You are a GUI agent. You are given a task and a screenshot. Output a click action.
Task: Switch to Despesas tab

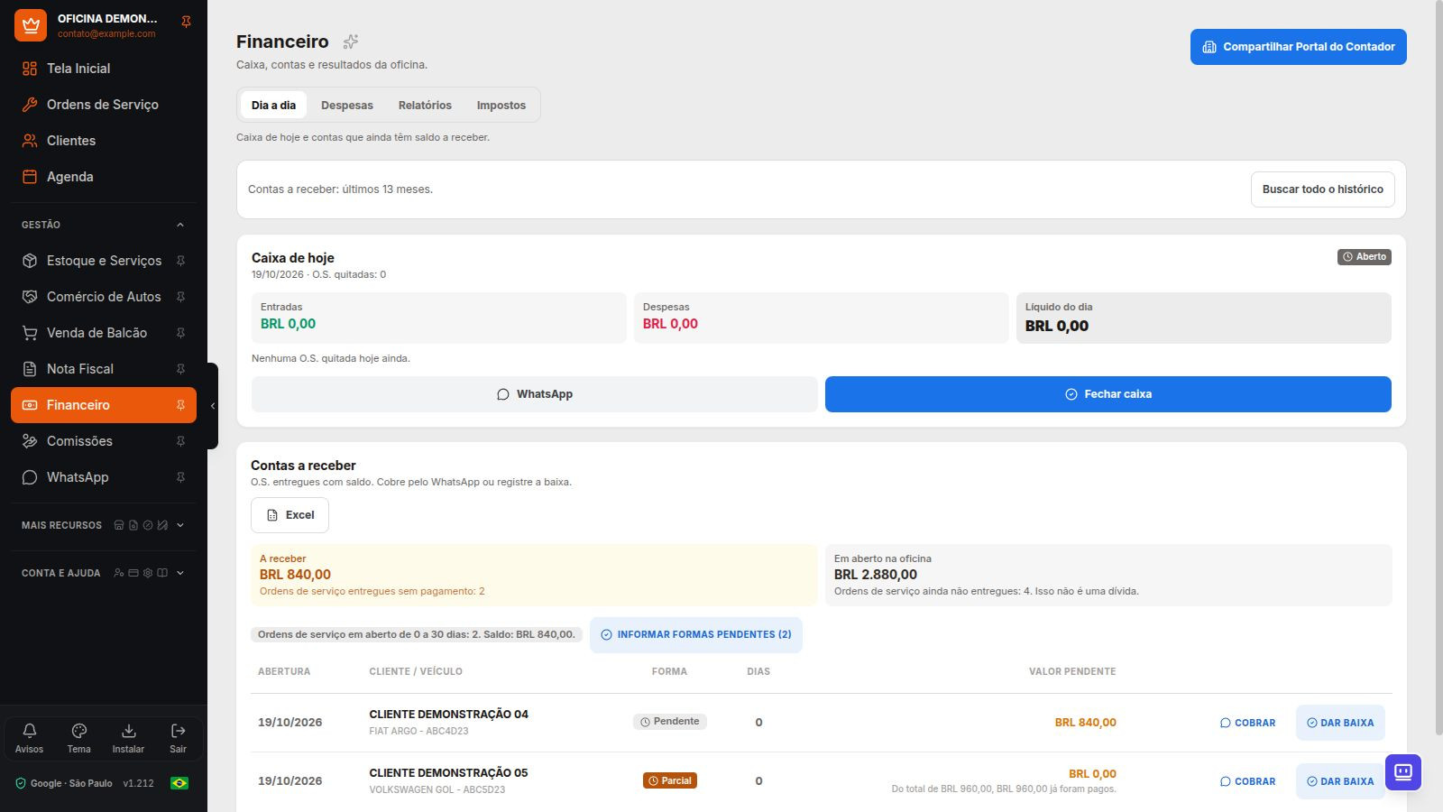tap(347, 106)
